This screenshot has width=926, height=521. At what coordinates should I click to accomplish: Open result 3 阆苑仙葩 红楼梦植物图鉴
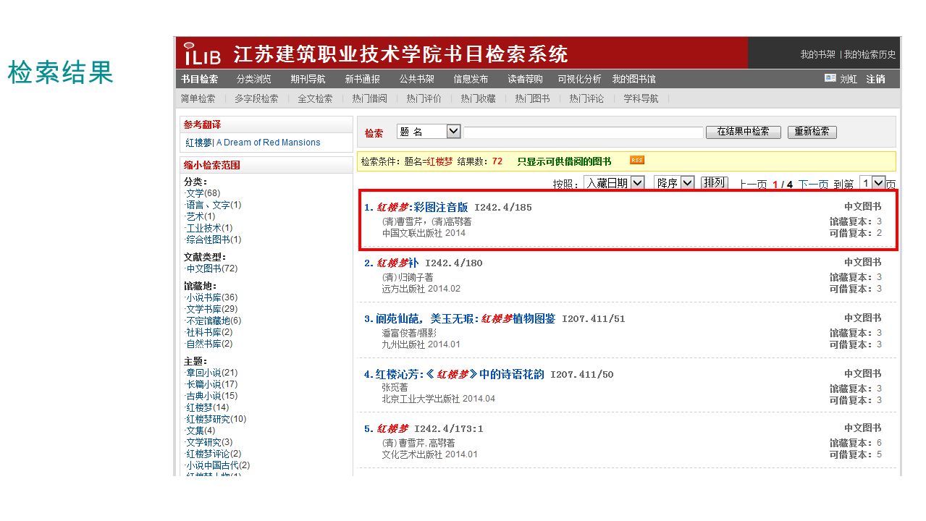[466, 318]
